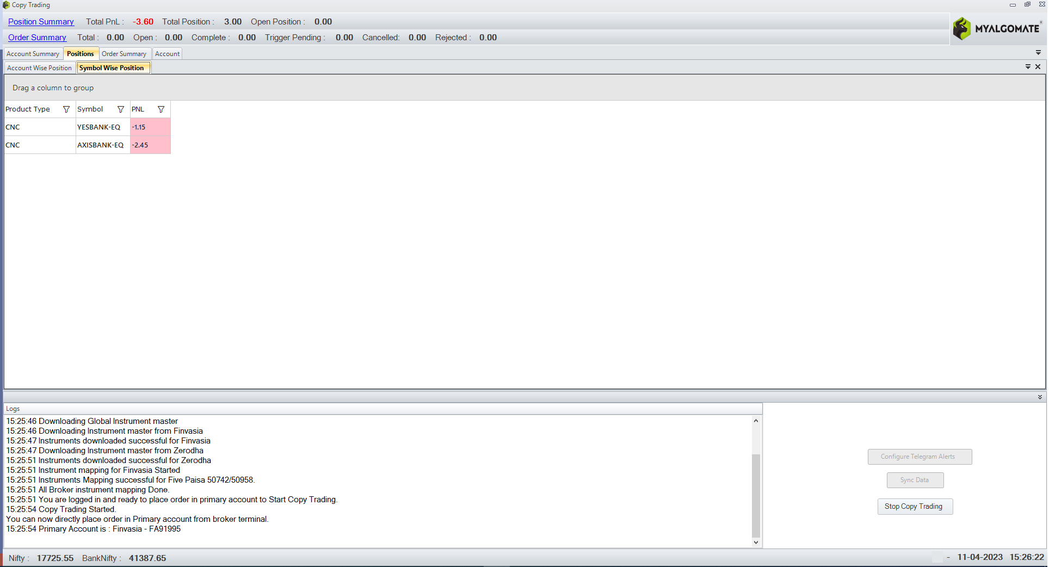1049x567 pixels.
Task: Click the -1.15 PNL cell
Action: coord(150,127)
